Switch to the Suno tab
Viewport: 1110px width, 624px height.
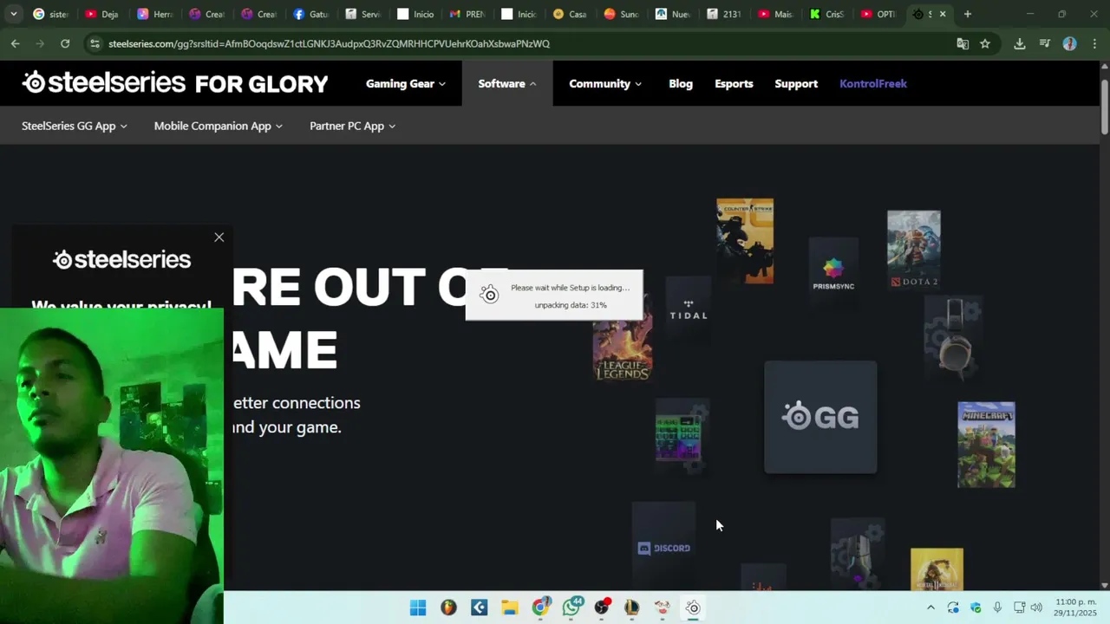click(x=621, y=14)
